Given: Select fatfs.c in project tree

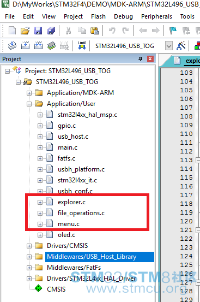Looking at the screenshot, I should point(66,158).
